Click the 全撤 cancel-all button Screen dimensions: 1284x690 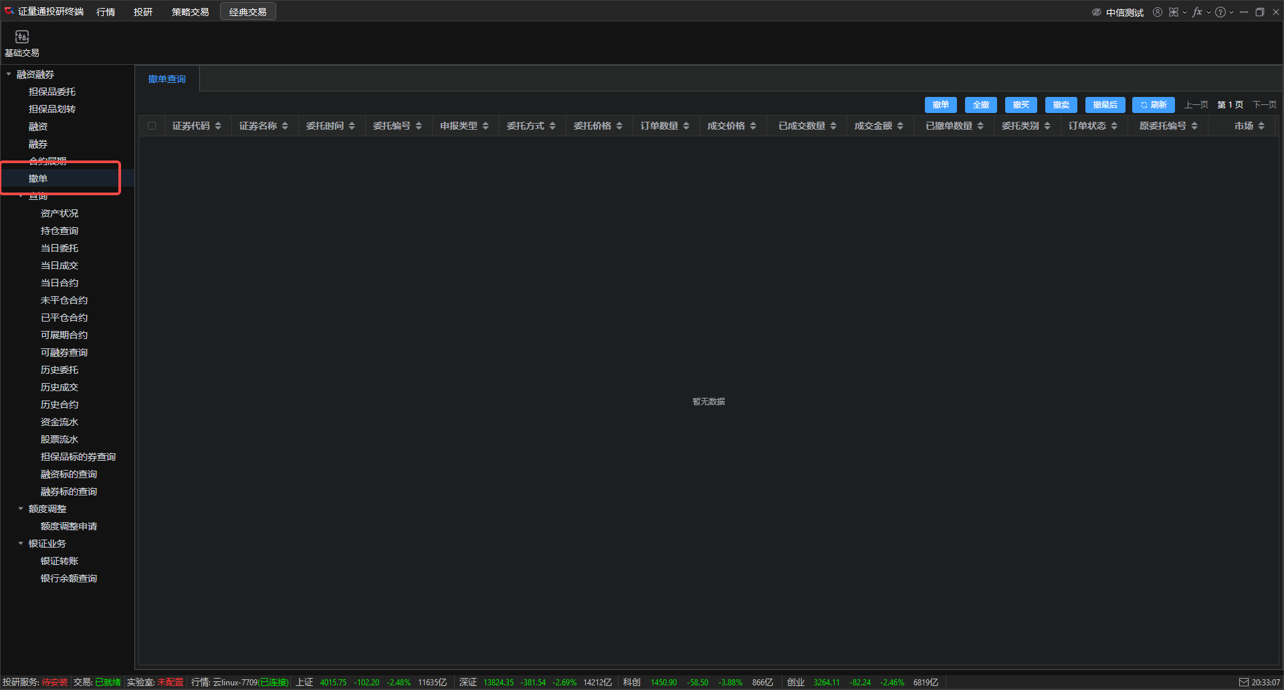980,105
